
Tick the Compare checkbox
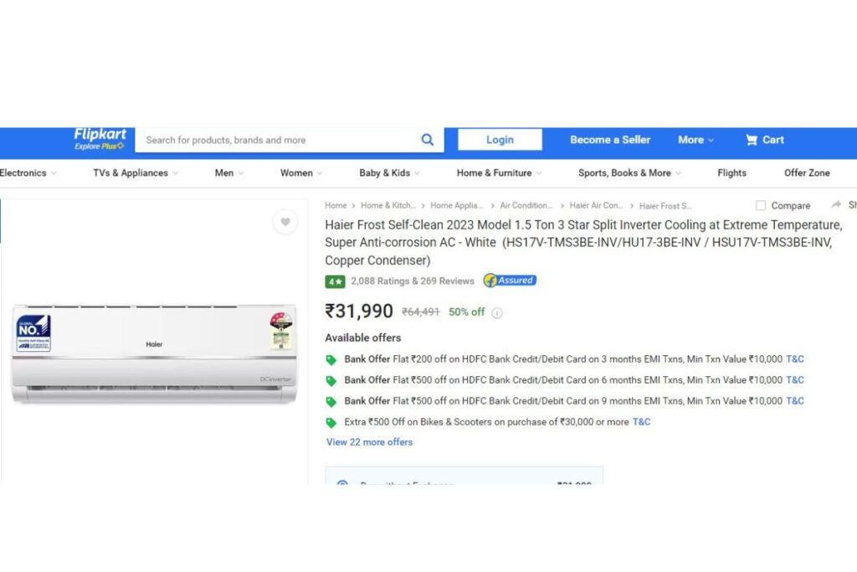pyautogui.click(x=760, y=206)
